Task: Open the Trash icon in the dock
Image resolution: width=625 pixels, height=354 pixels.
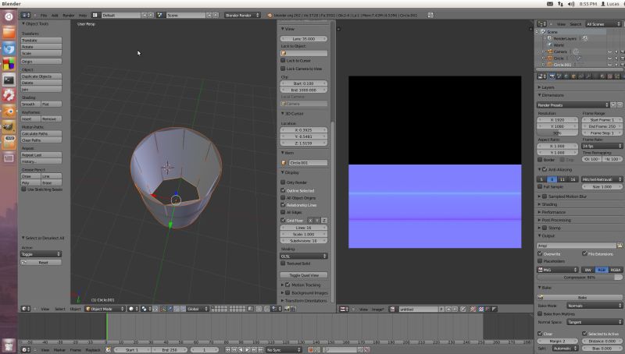Action: 9,345
